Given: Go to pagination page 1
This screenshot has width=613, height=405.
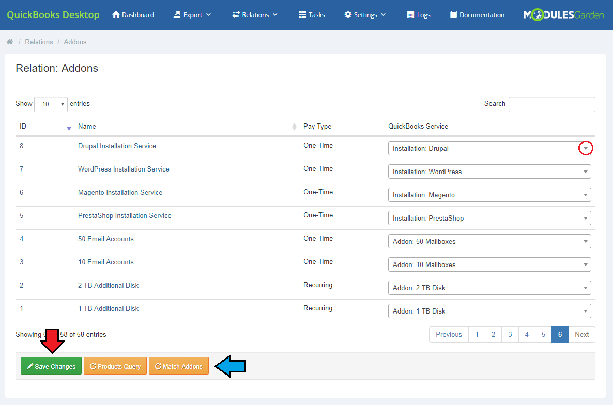Looking at the screenshot, I should coord(477,335).
